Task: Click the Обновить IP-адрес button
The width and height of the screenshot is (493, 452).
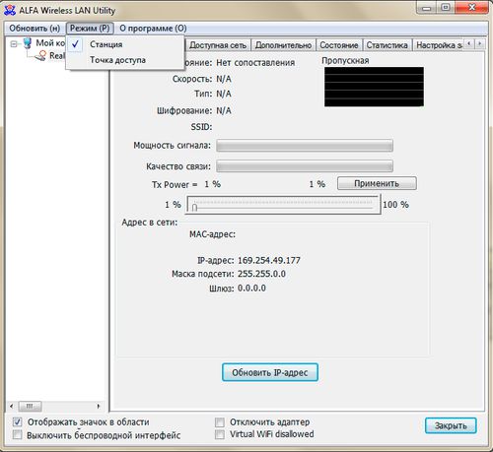Action: (x=270, y=372)
